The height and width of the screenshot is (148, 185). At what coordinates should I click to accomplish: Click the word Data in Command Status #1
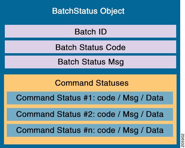pyautogui.click(x=155, y=98)
